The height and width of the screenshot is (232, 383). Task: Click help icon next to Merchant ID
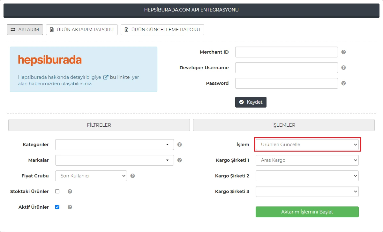pos(343,52)
